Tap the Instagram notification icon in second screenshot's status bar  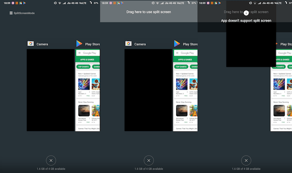[111, 3]
